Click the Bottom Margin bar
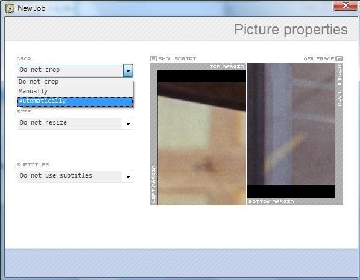The width and height of the screenshot is (360, 280). pyautogui.click(x=295, y=201)
